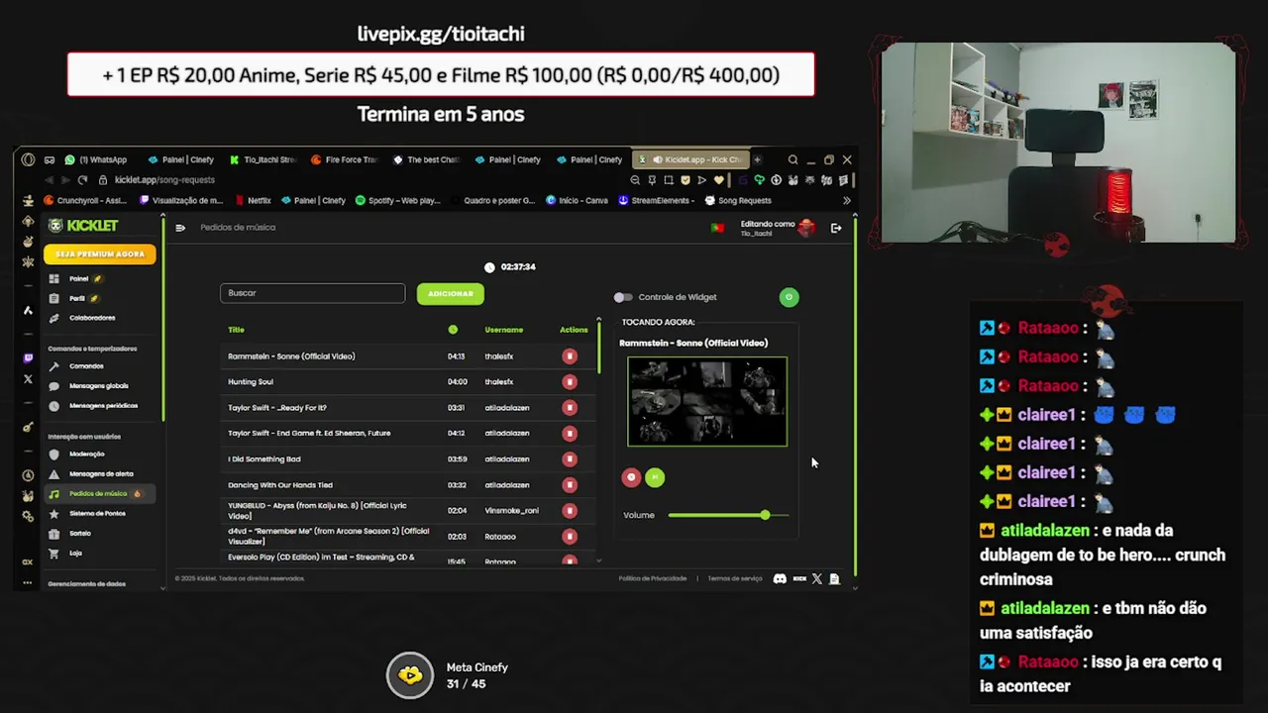1268x713 pixels.
Task: Click browser reload button
Action: tap(82, 180)
